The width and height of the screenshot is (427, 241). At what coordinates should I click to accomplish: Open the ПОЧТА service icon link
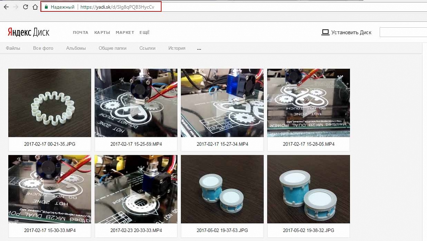(x=80, y=32)
